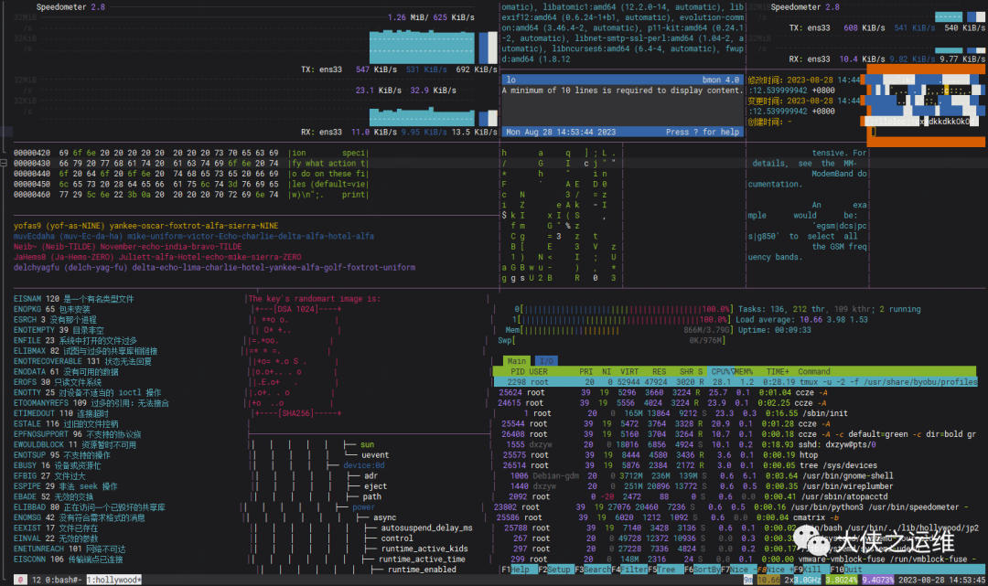
Task: Sort by the CPU% column header
Action: coord(721,371)
